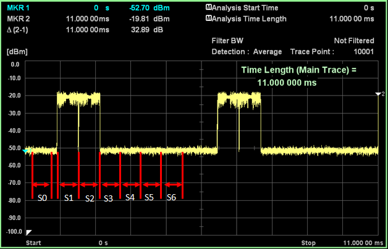Click the -100.0 axis level label
Viewport: 388px width, 249px height.
coord(14,232)
